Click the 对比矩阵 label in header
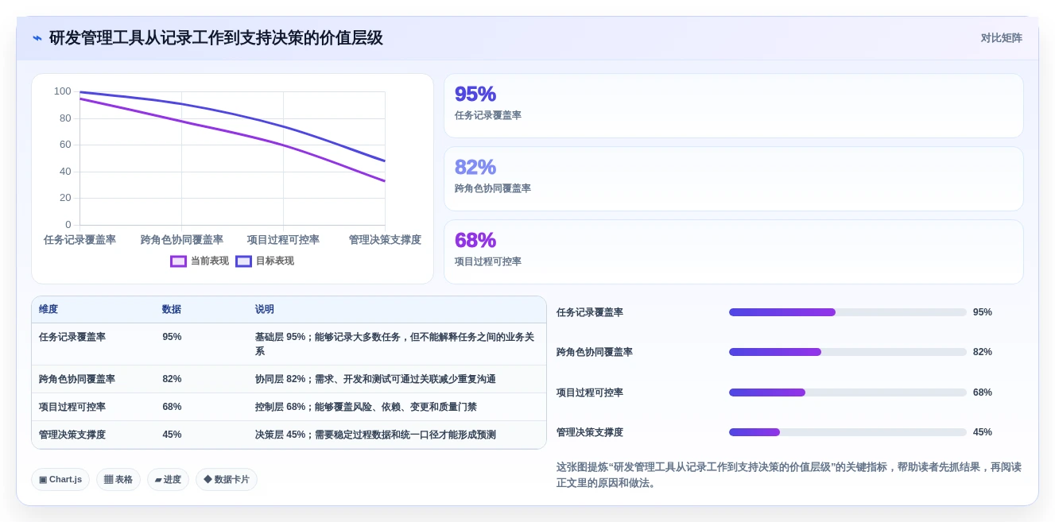1055x522 pixels. pyautogui.click(x=1001, y=38)
